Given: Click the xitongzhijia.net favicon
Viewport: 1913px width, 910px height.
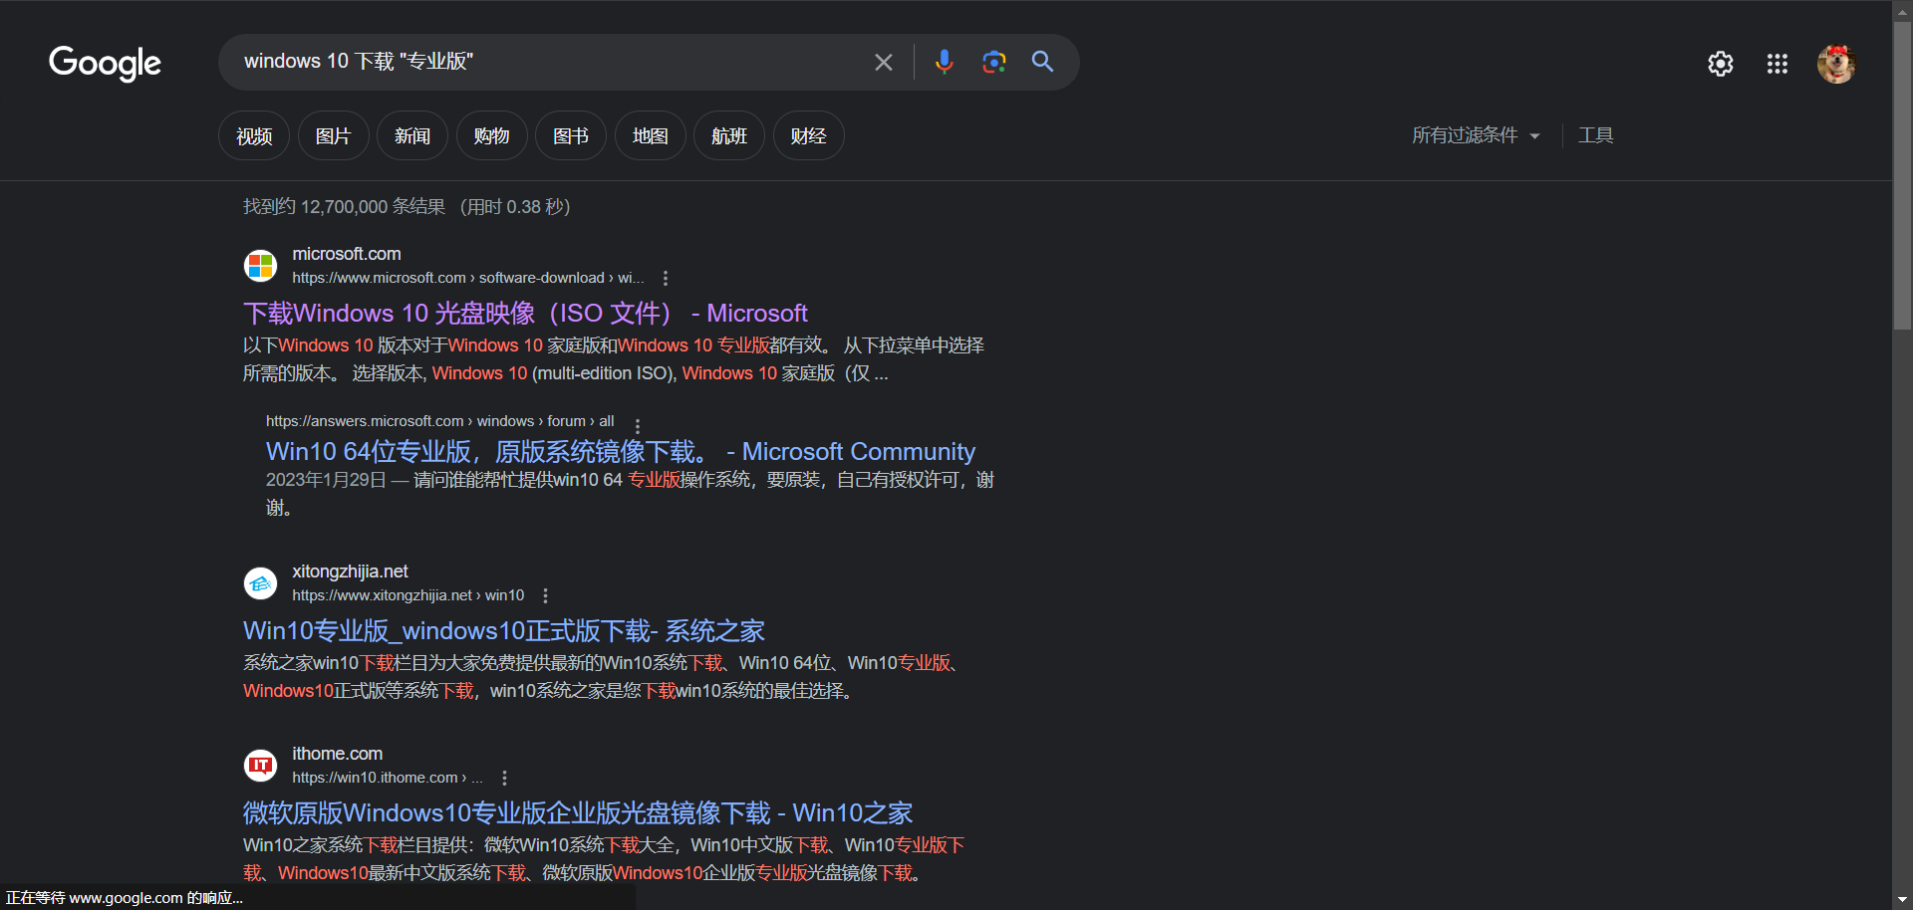Looking at the screenshot, I should pos(260,583).
